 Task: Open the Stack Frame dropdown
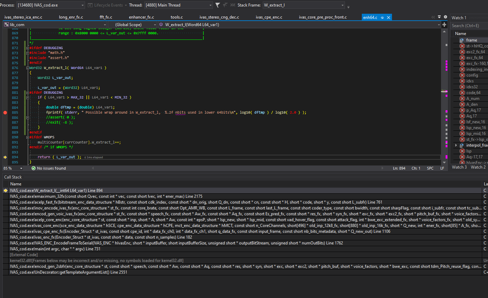[x=343, y=5]
